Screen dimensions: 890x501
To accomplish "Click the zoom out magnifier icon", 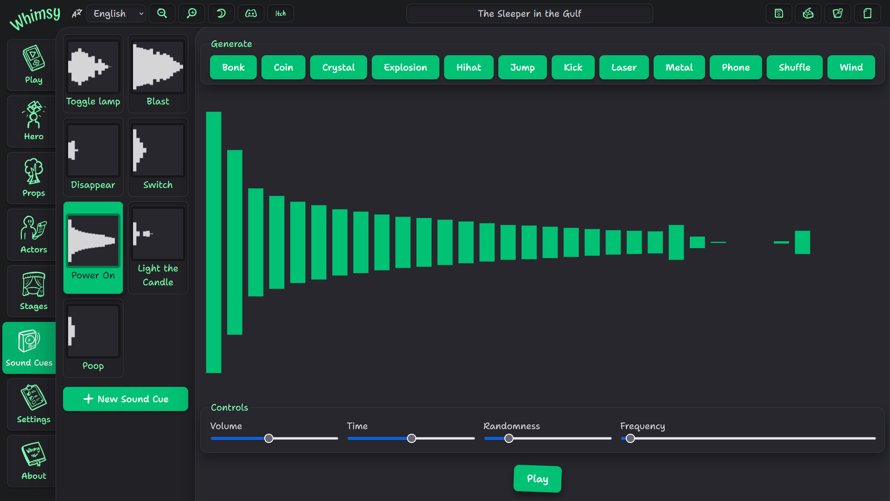I will click(162, 13).
